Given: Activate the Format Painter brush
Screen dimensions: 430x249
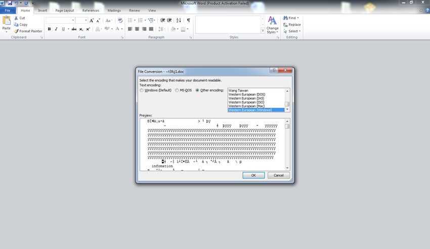Looking at the screenshot, I should click(16, 31).
